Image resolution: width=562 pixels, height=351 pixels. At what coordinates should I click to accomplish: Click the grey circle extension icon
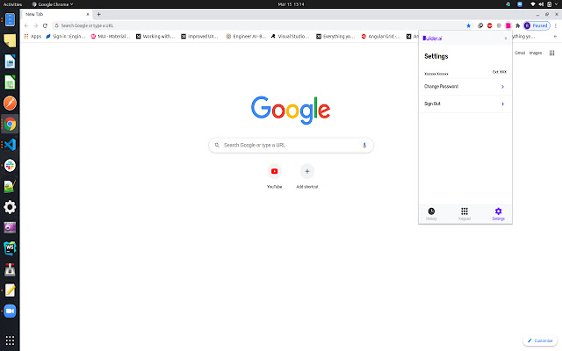click(499, 25)
